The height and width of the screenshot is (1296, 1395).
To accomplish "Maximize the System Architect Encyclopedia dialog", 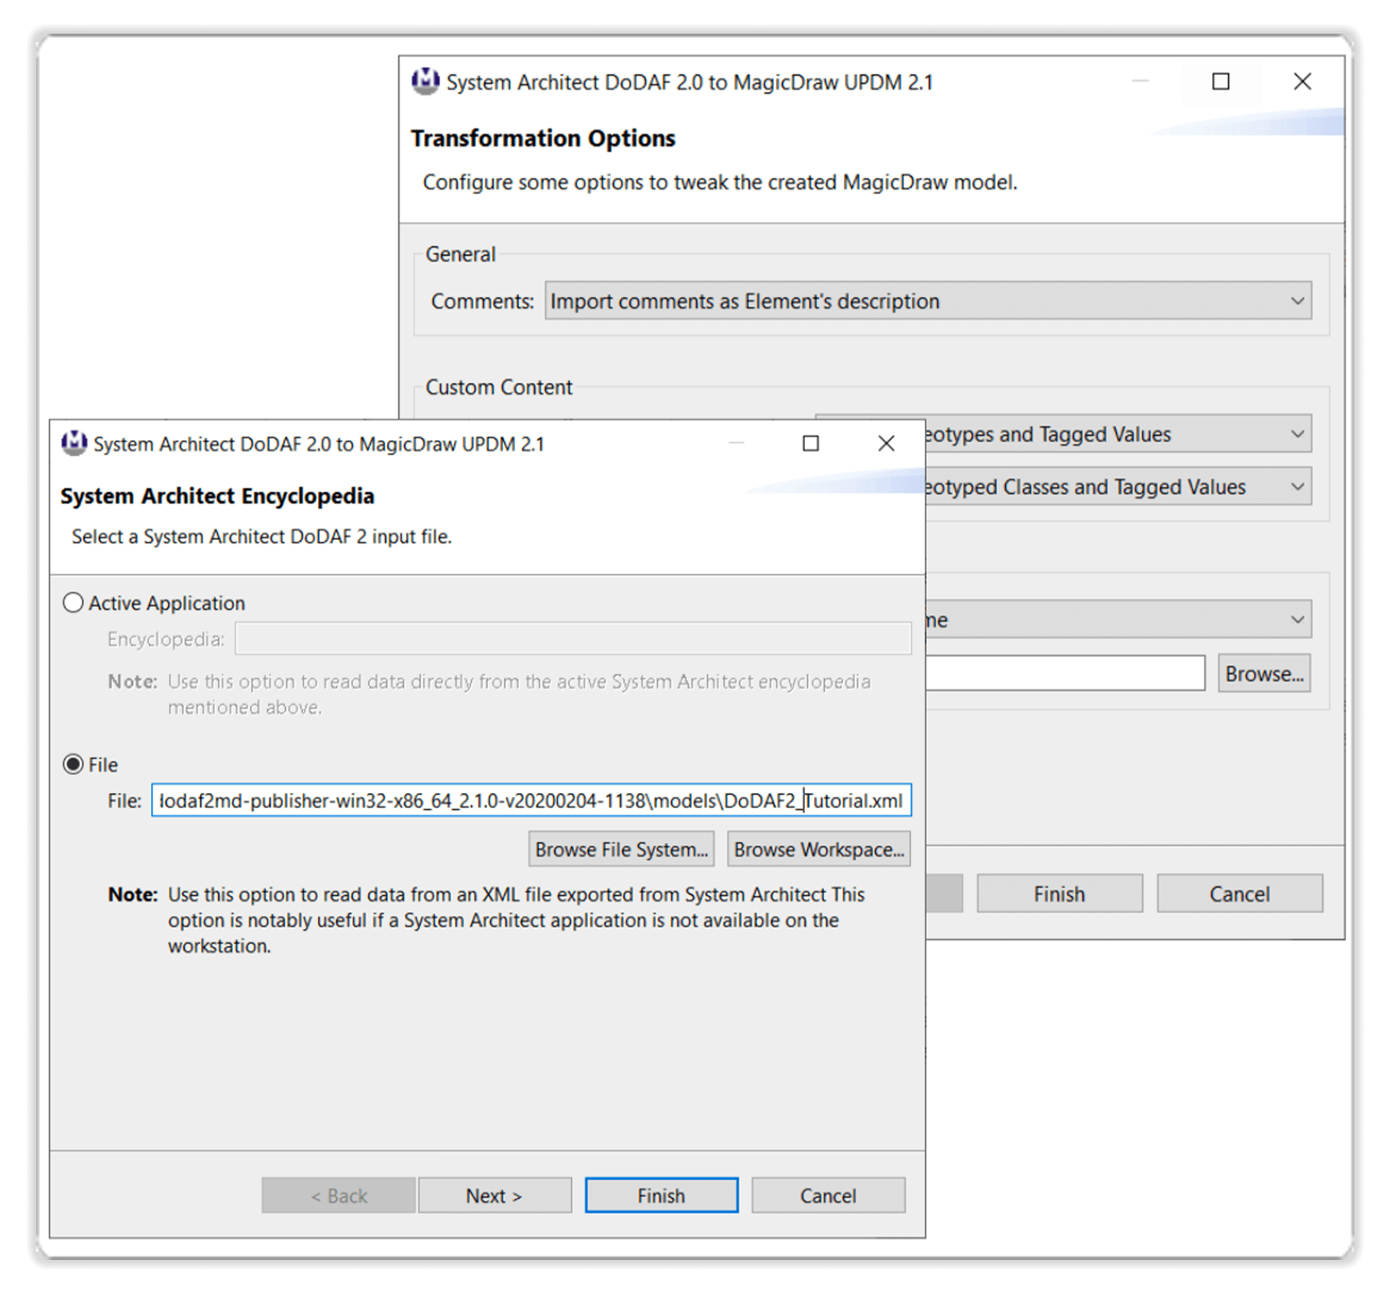I will click(x=811, y=443).
